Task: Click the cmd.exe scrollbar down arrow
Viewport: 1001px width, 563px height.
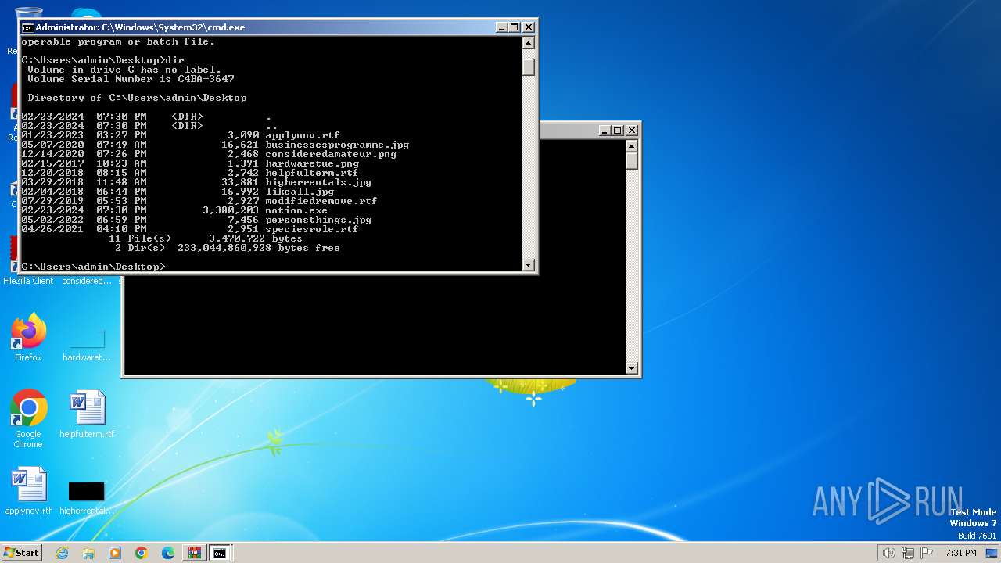Action: 529,265
